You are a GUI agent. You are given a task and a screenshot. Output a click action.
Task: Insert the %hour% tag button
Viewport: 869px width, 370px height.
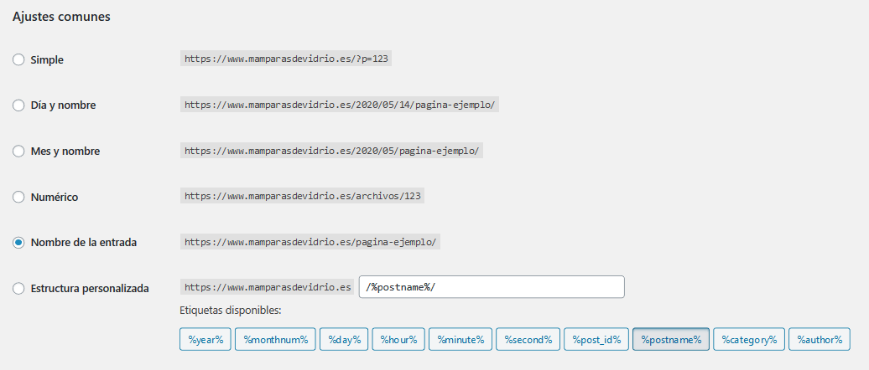click(x=398, y=339)
